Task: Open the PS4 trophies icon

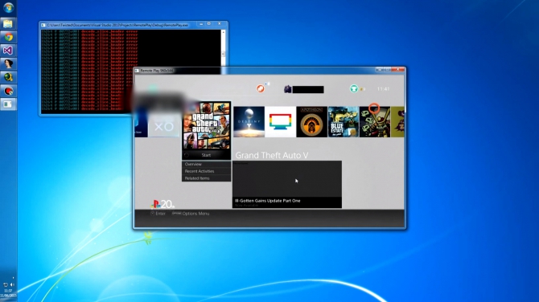Action: point(354,88)
